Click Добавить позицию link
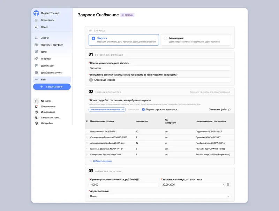The width and height of the screenshot is (279, 211). click(x=101, y=161)
